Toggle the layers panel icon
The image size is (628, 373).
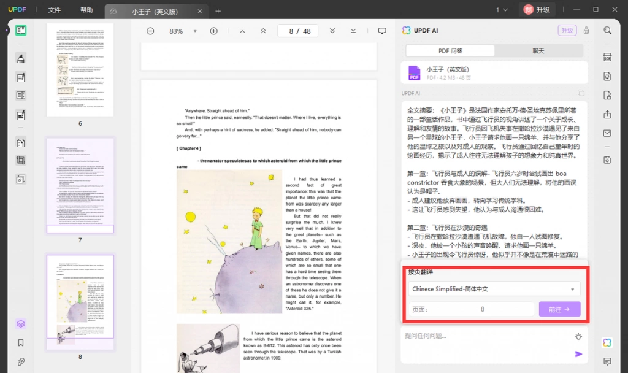(21, 324)
